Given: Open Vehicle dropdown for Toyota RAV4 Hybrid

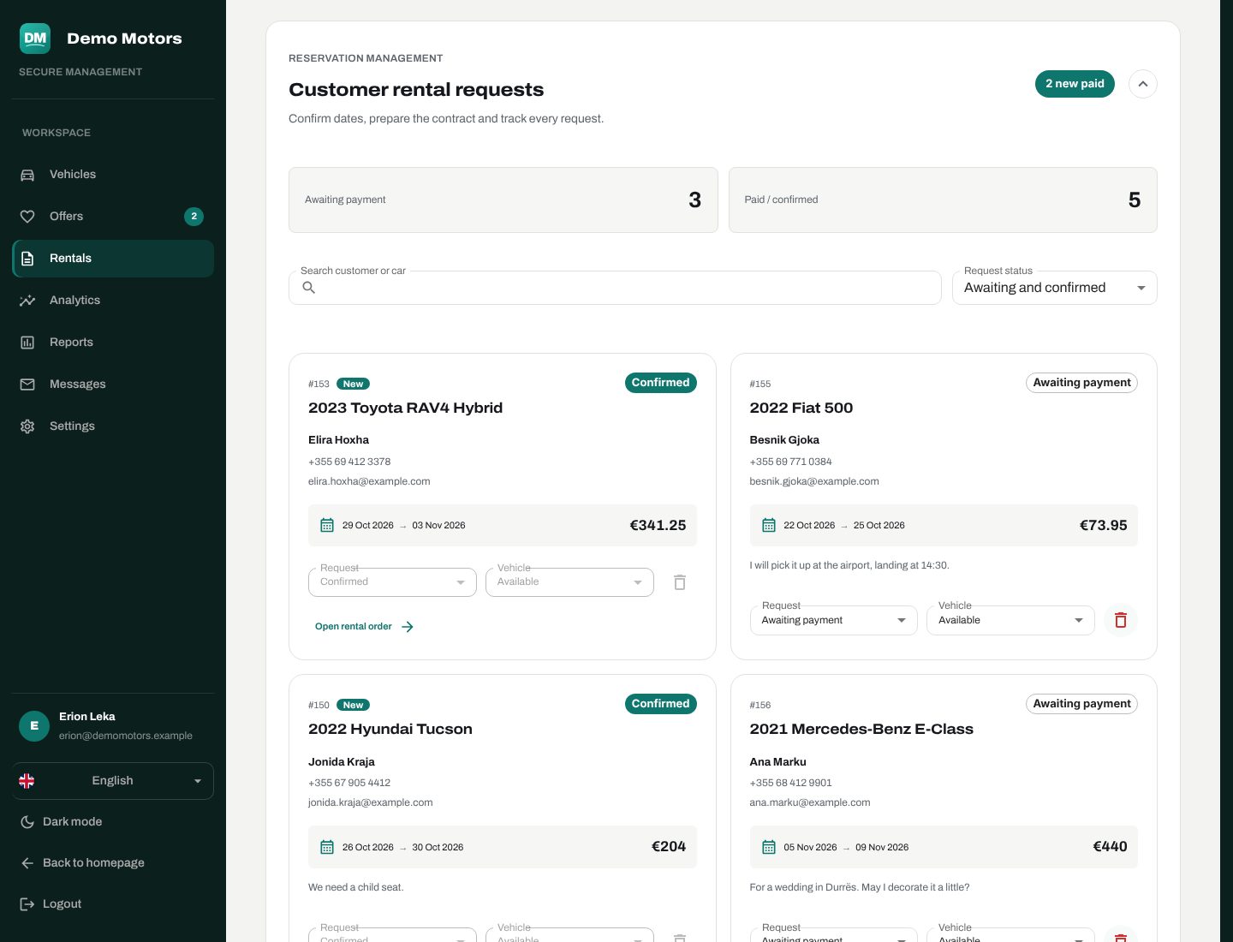Looking at the screenshot, I should pos(569,582).
